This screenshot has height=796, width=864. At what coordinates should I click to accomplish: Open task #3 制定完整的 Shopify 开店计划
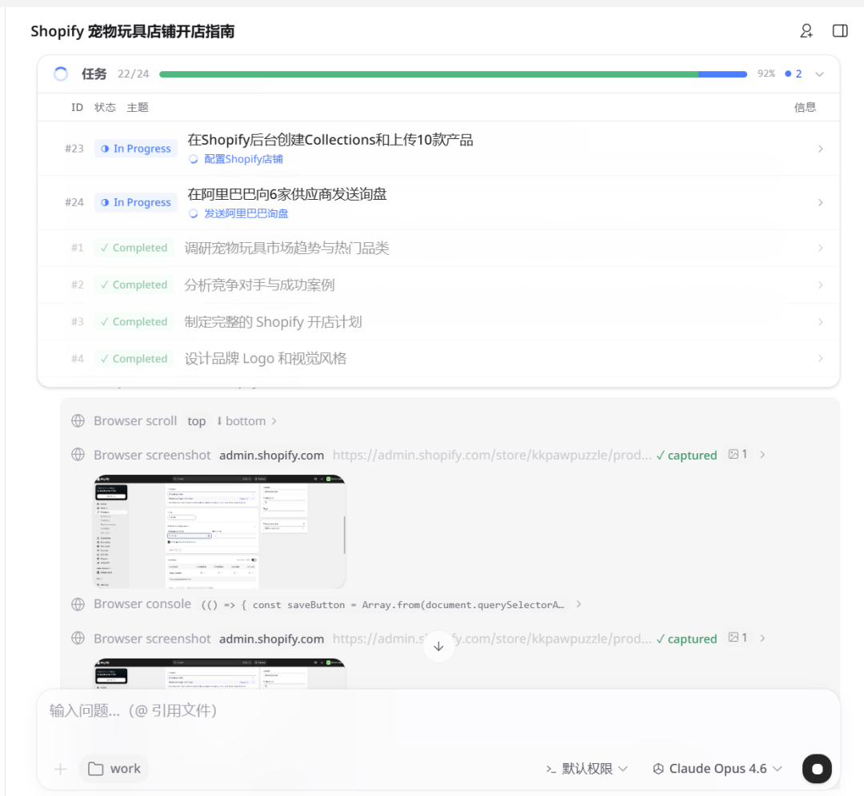[438, 321]
